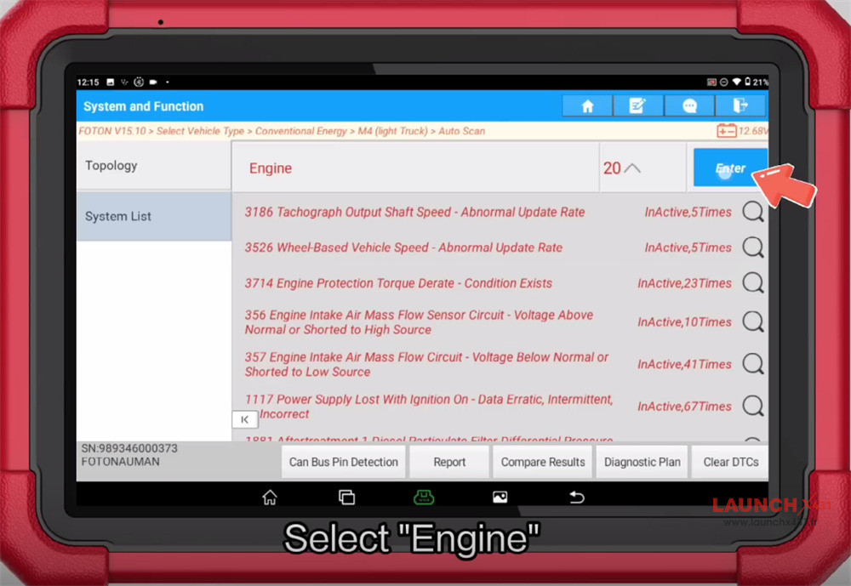
Task: Tap the Android back arrow icon
Action: click(576, 497)
